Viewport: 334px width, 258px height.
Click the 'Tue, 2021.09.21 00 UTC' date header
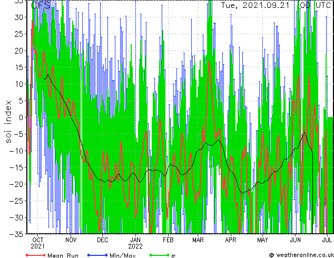click(276, 5)
